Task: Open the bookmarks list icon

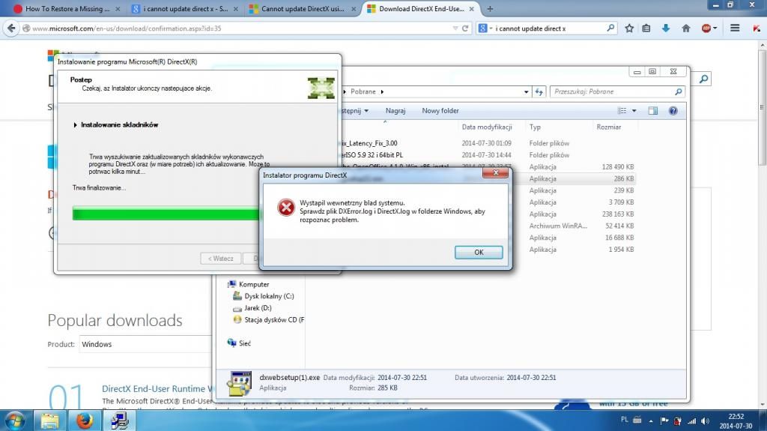Action: [x=646, y=28]
